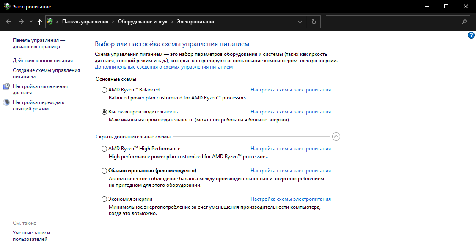Viewport: 476px width, 251px height.
Task: Open Действия кнопок питания link
Action: tap(43, 61)
